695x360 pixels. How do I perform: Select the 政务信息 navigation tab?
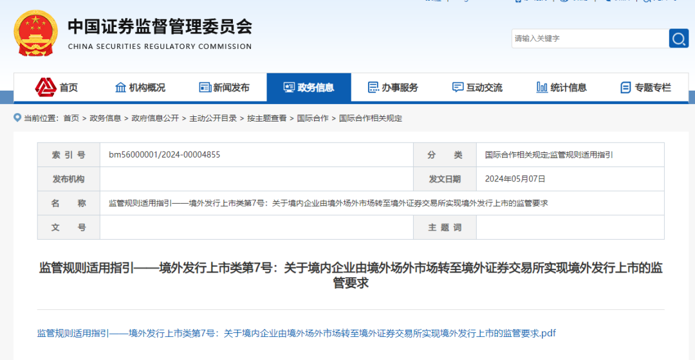[309, 87]
